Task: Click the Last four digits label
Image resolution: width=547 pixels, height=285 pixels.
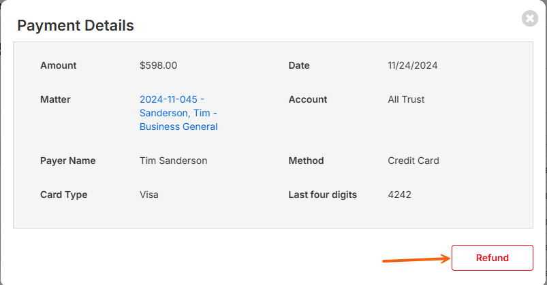Action: tap(323, 195)
